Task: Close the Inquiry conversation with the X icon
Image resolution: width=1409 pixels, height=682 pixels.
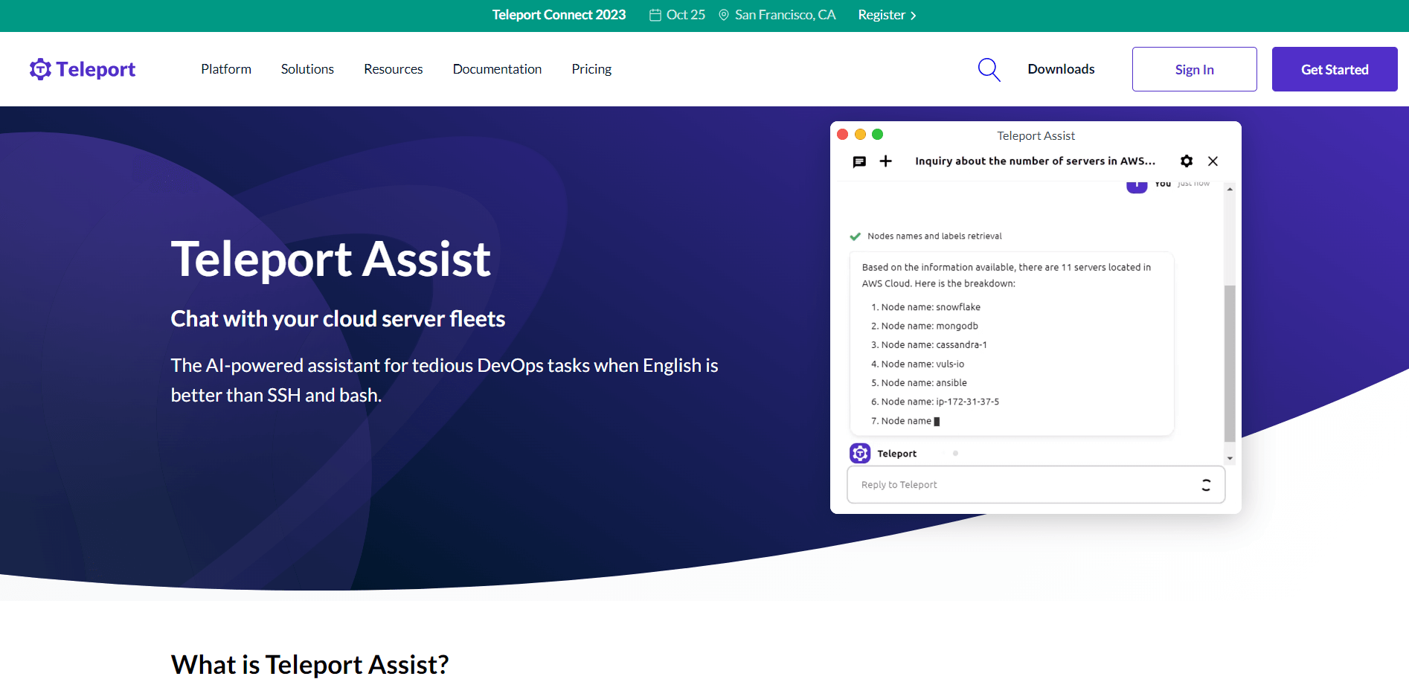Action: point(1213,161)
